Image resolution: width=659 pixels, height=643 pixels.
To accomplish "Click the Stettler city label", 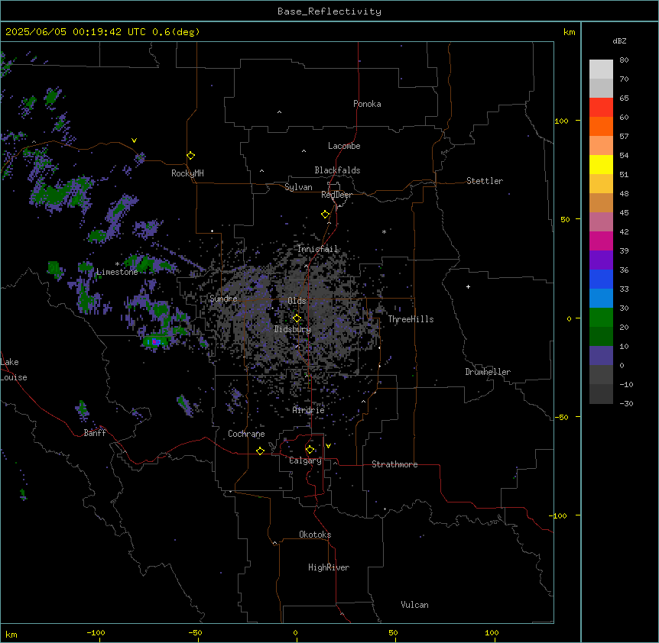I will (x=485, y=181).
